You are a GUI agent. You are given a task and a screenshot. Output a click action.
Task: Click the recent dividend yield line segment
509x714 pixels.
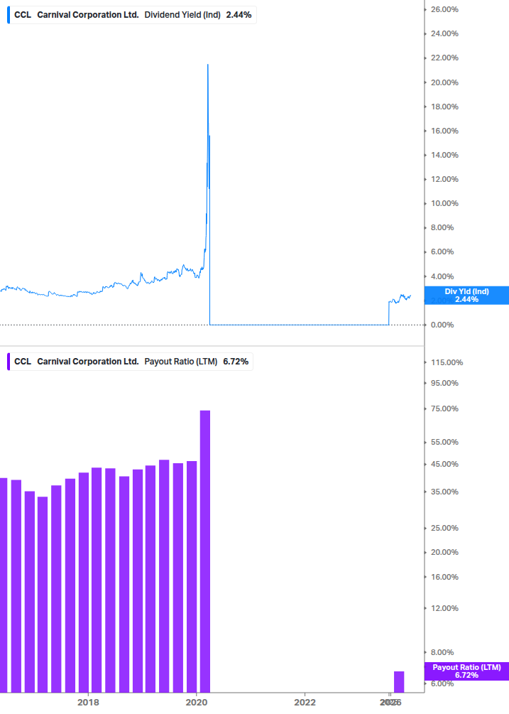tap(400, 298)
